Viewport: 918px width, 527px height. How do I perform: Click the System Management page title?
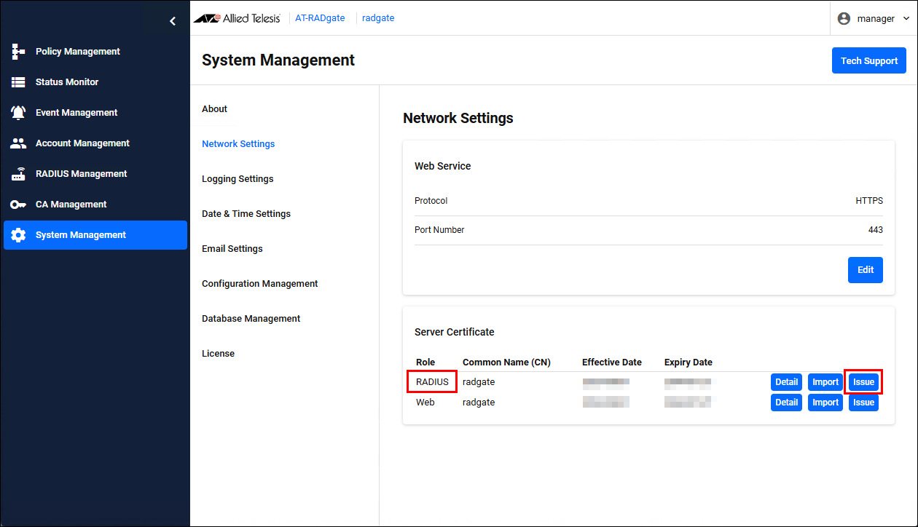pos(278,60)
